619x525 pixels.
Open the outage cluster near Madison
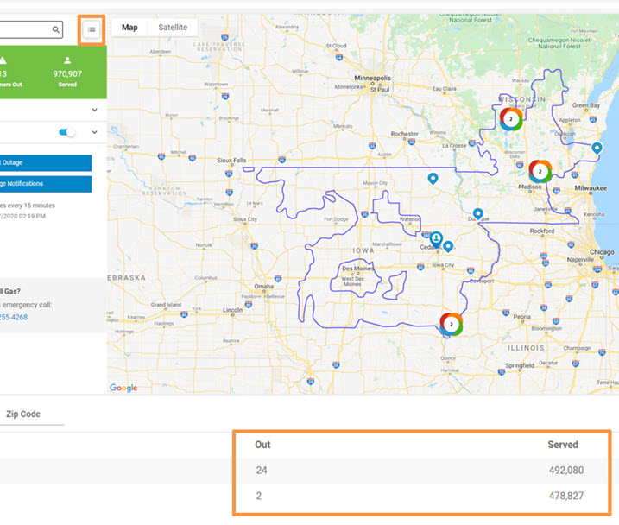(x=540, y=171)
